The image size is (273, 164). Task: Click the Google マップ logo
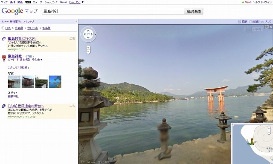click(x=19, y=11)
